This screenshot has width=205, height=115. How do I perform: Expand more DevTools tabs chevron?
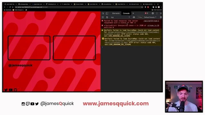tap(133, 13)
